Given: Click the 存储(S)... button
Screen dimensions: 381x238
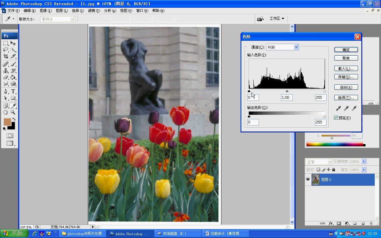Looking at the screenshot, I should coord(346,77).
